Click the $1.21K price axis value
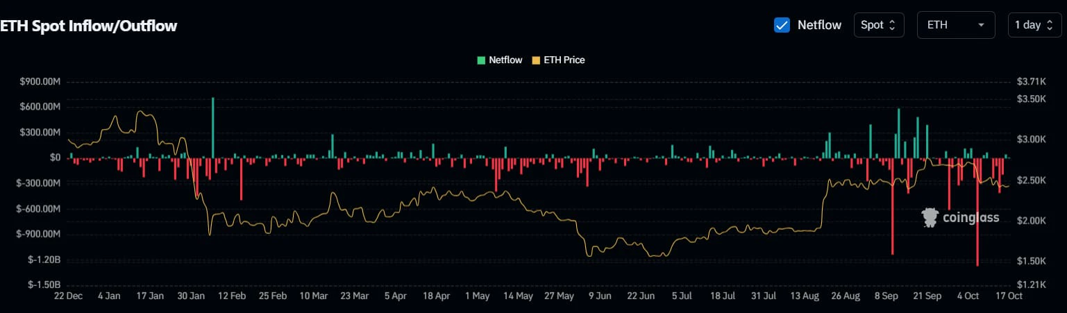Viewport: 1067px width, 313px height. [x=1030, y=285]
